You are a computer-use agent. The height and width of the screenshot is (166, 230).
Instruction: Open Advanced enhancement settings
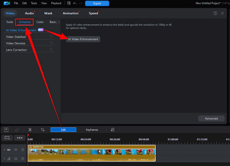(x=211, y=118)
